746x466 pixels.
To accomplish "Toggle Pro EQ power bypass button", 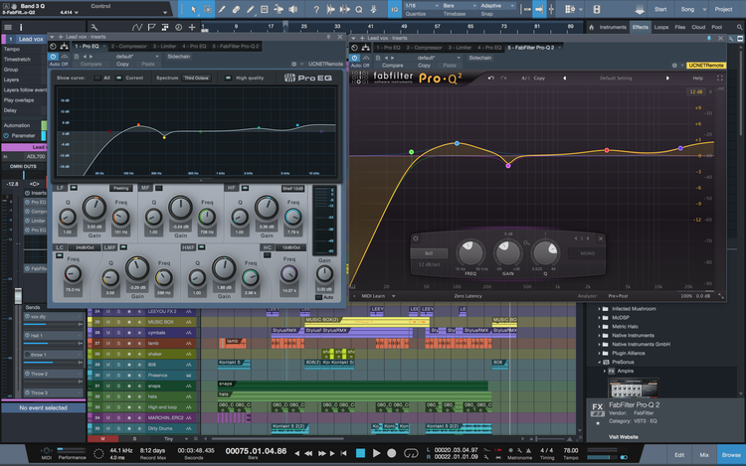I will 53,57.
